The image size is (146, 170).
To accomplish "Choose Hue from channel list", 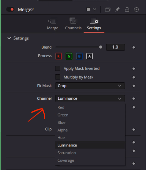I will click(90, 138).
